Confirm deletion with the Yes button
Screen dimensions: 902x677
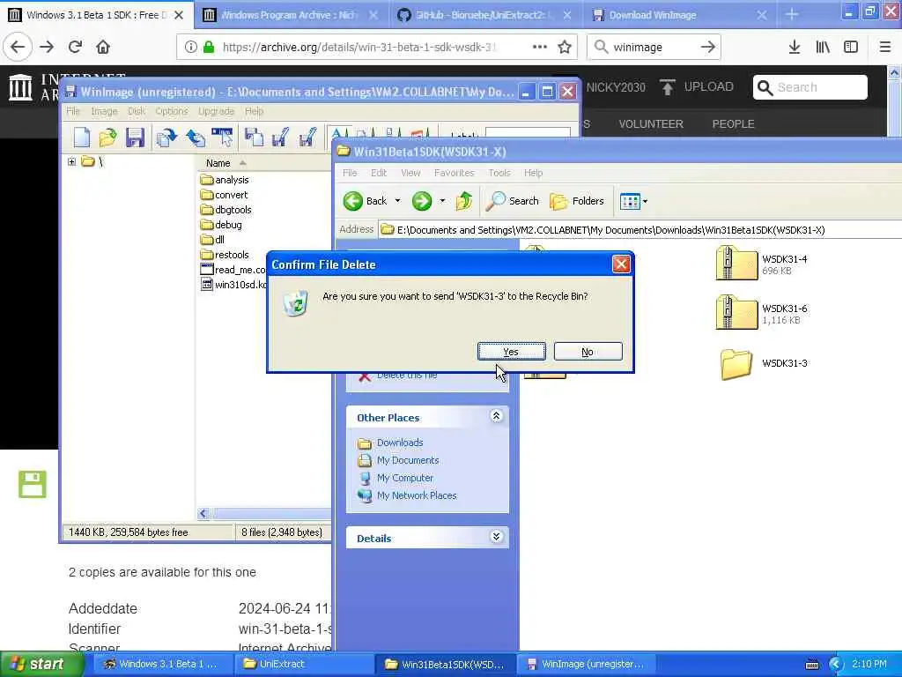[x=512, y=351]
